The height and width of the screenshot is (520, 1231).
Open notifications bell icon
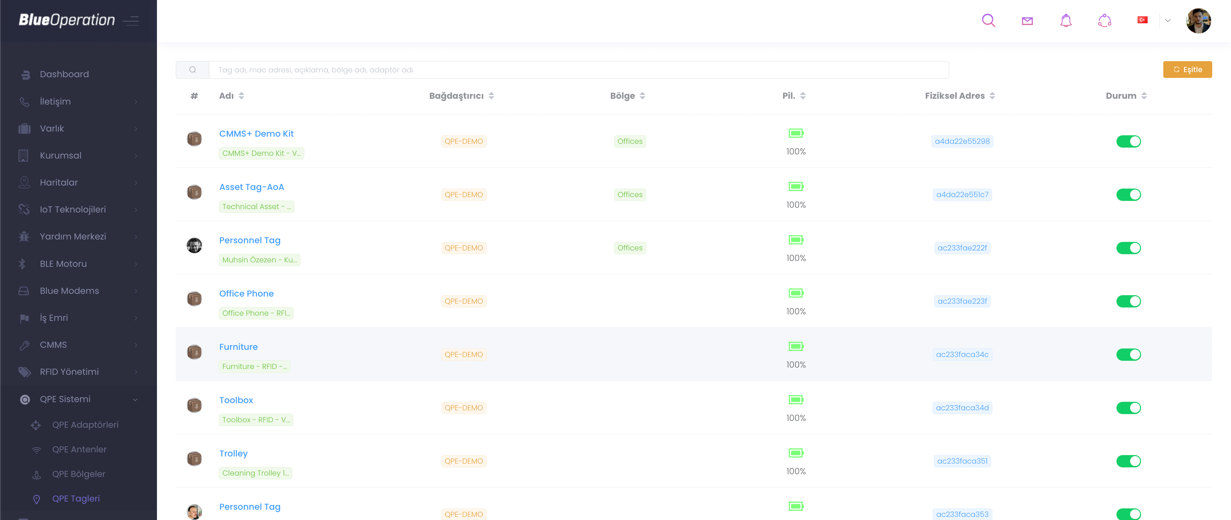coord(1065,20)
